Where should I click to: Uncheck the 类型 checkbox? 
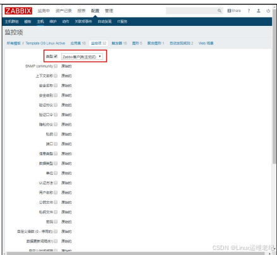[56, 56]
